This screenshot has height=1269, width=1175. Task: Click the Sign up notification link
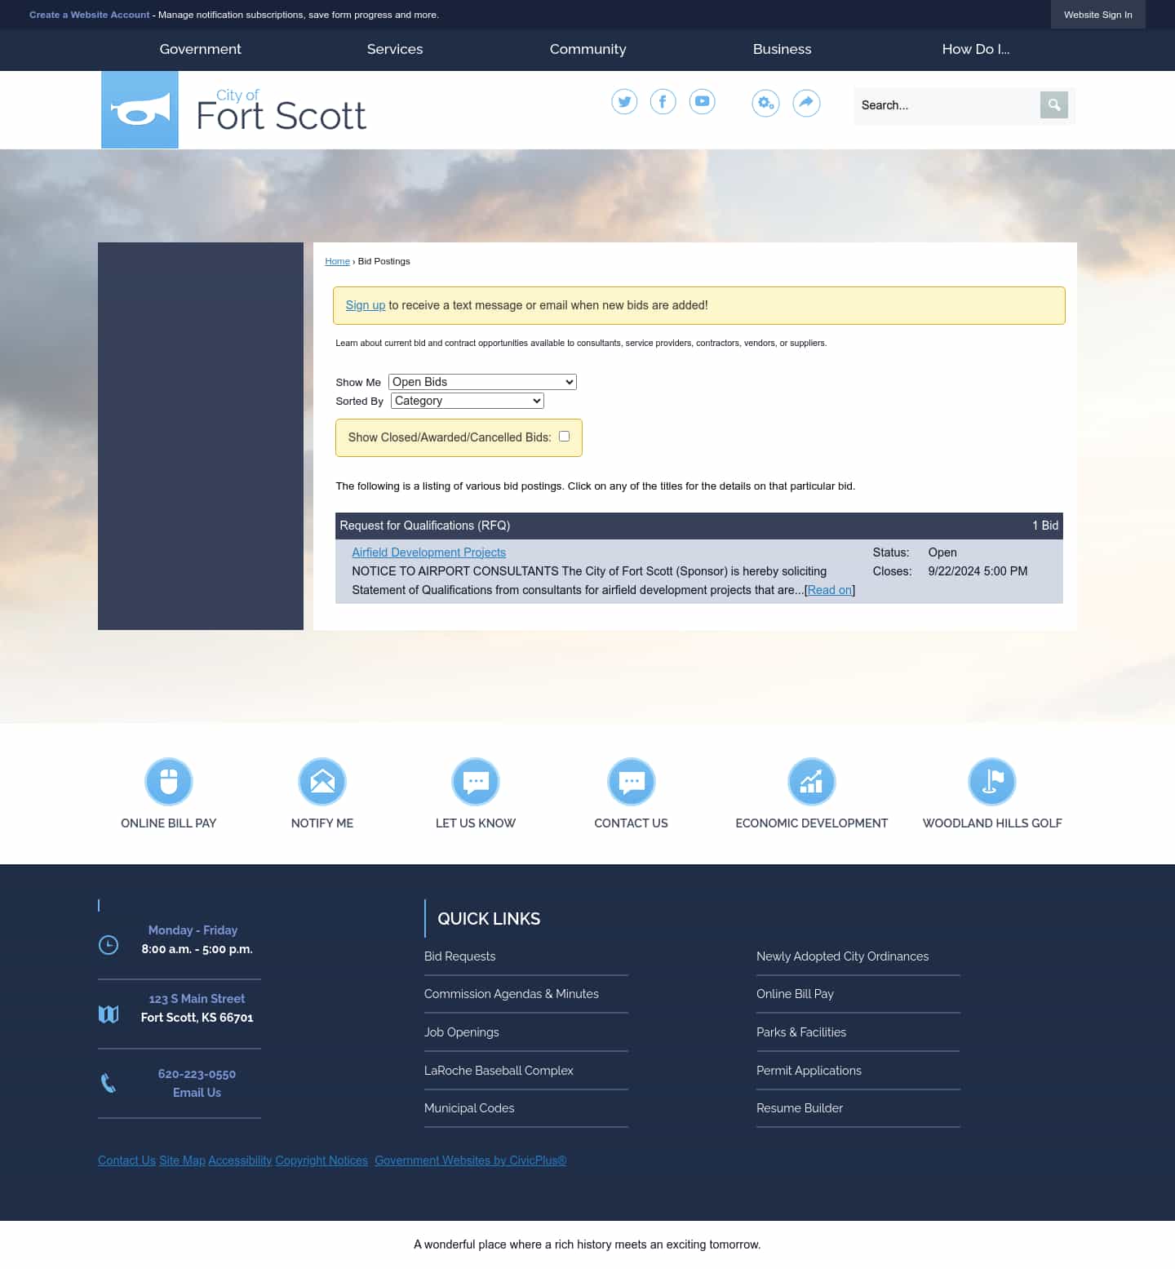[x=366, y=305]
